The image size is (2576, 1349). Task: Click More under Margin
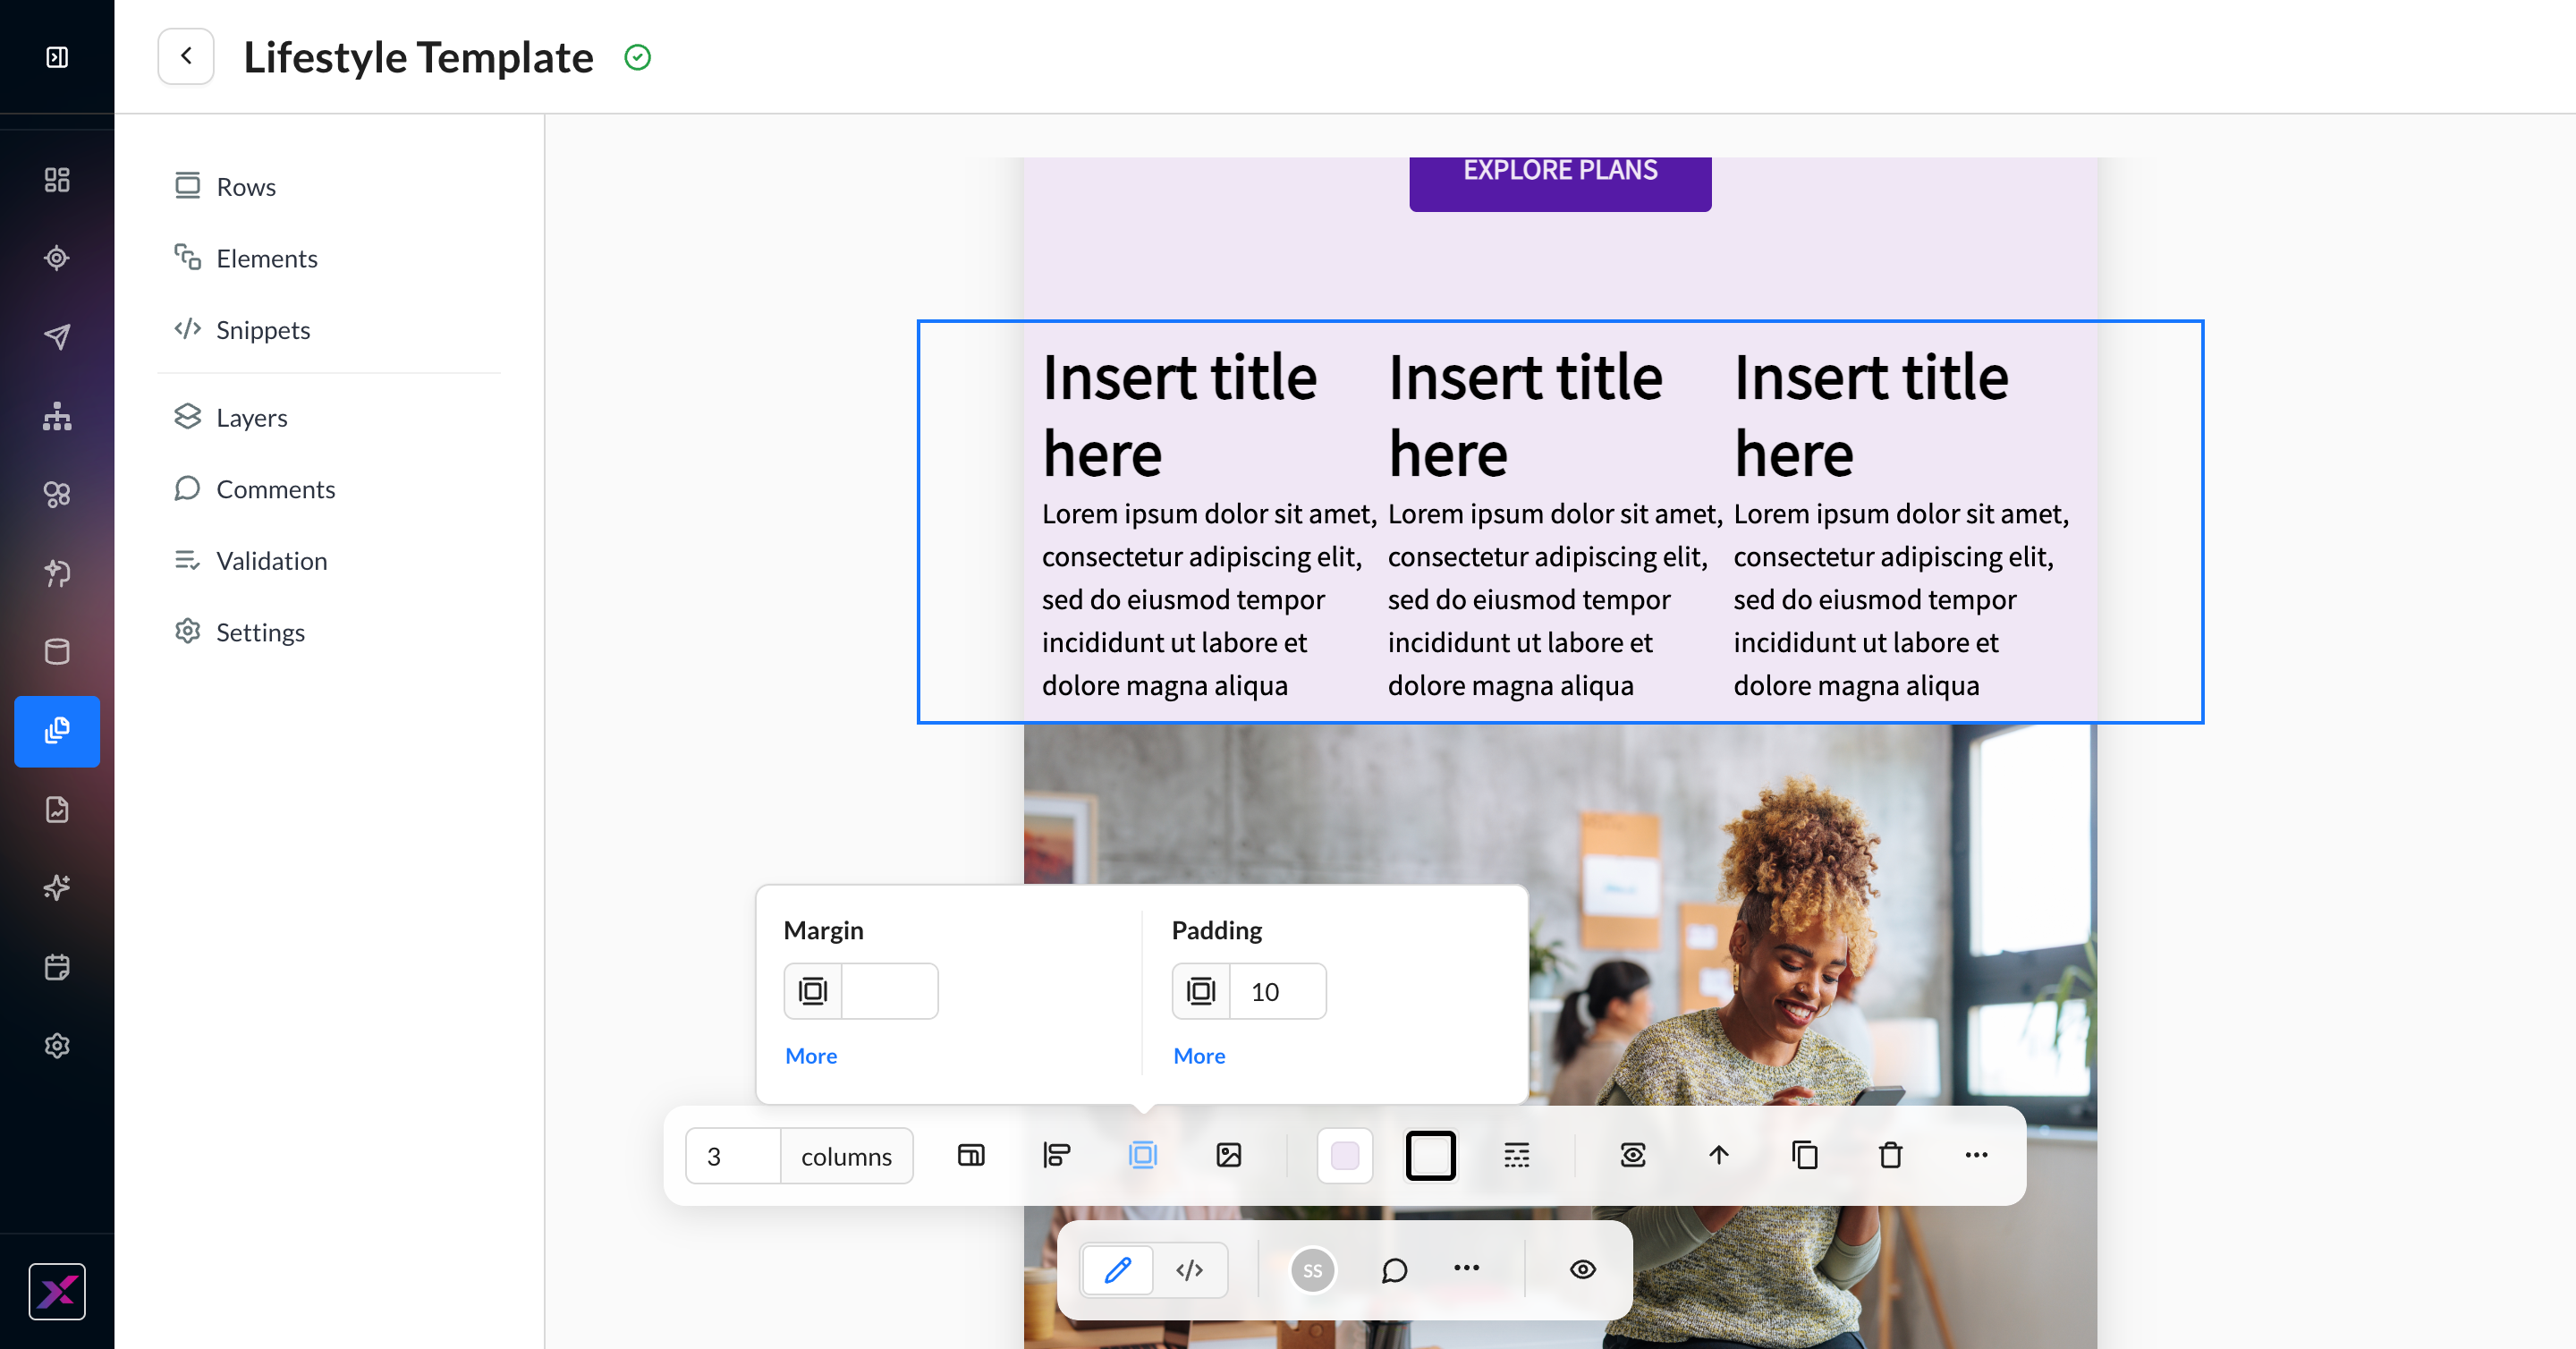(811, 1056)
